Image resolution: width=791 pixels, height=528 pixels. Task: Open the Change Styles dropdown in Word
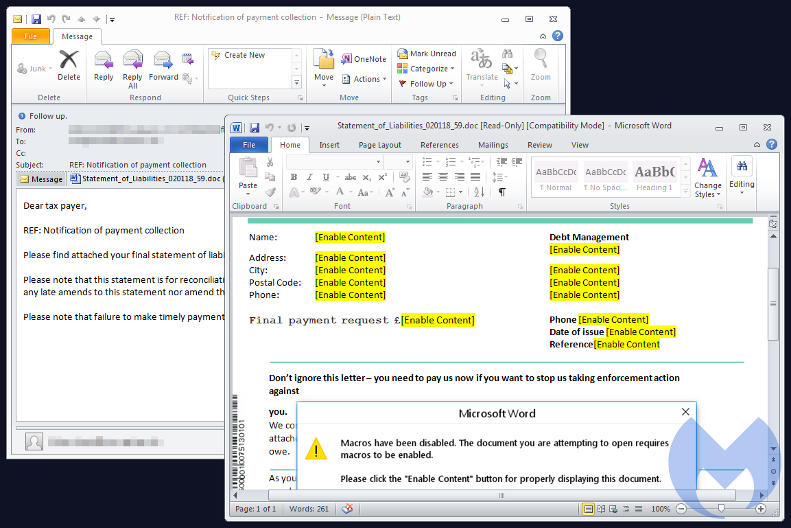coord(708,177)
